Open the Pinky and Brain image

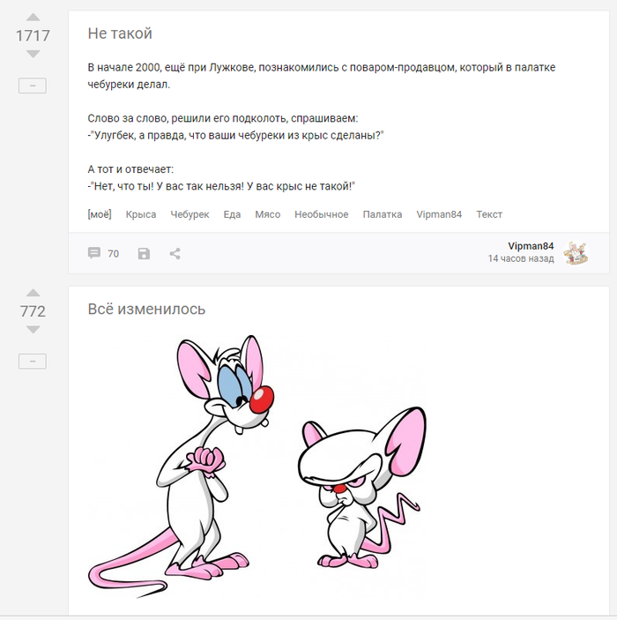pyautogui.click(x=257, y=467)
